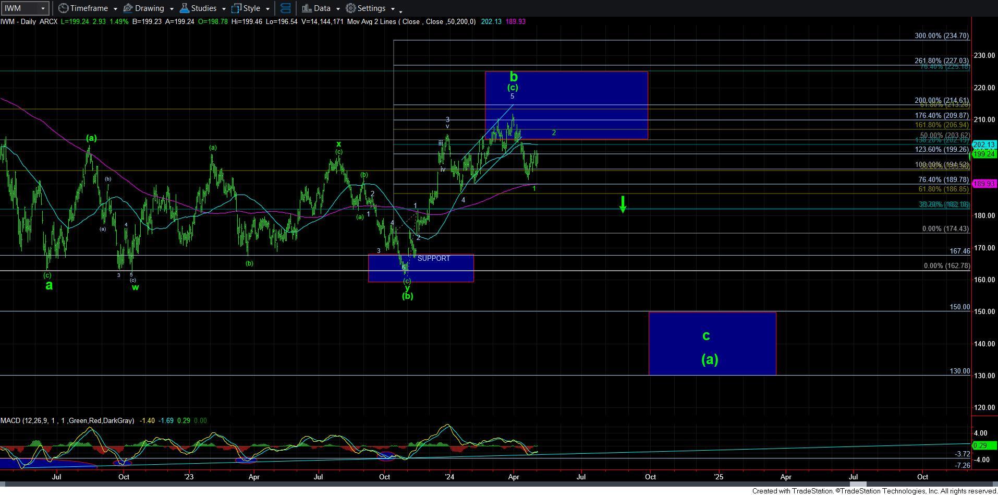The image size is (998, 495).
Task: Click the green 'w' wave label
Action: point(135,287)
